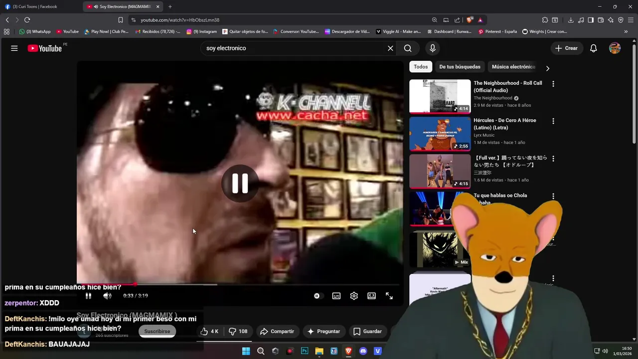
Task: Open the account avatar menu
Action: tap(615, 48)
